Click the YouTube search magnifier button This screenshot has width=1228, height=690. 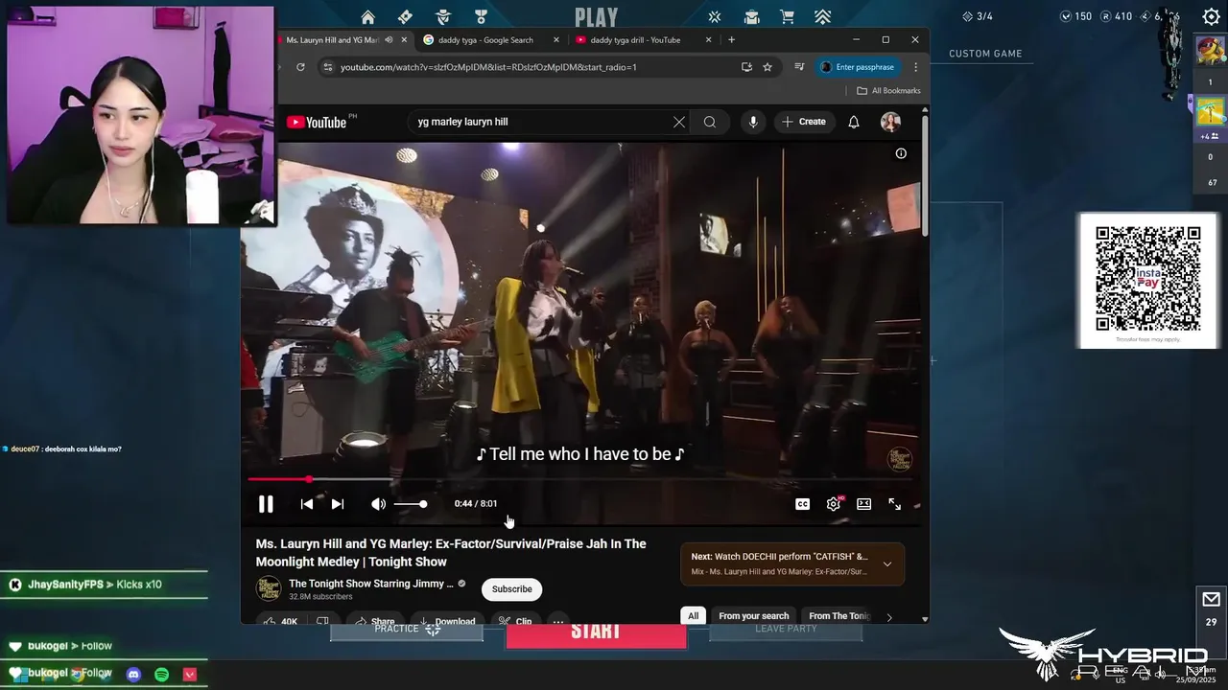click(x=710, y=122)
